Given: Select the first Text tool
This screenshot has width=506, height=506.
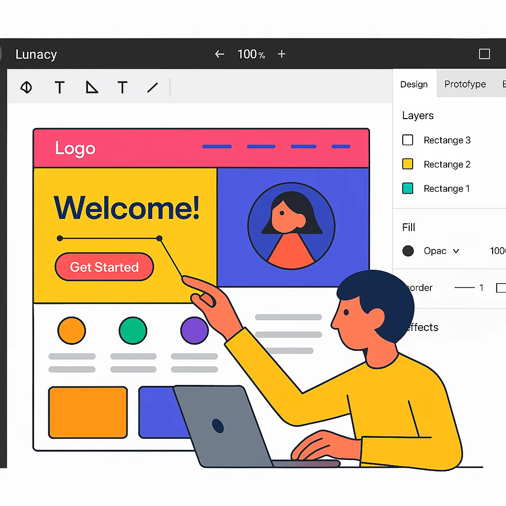Looking at the screenshot, I should pos(59,87).
